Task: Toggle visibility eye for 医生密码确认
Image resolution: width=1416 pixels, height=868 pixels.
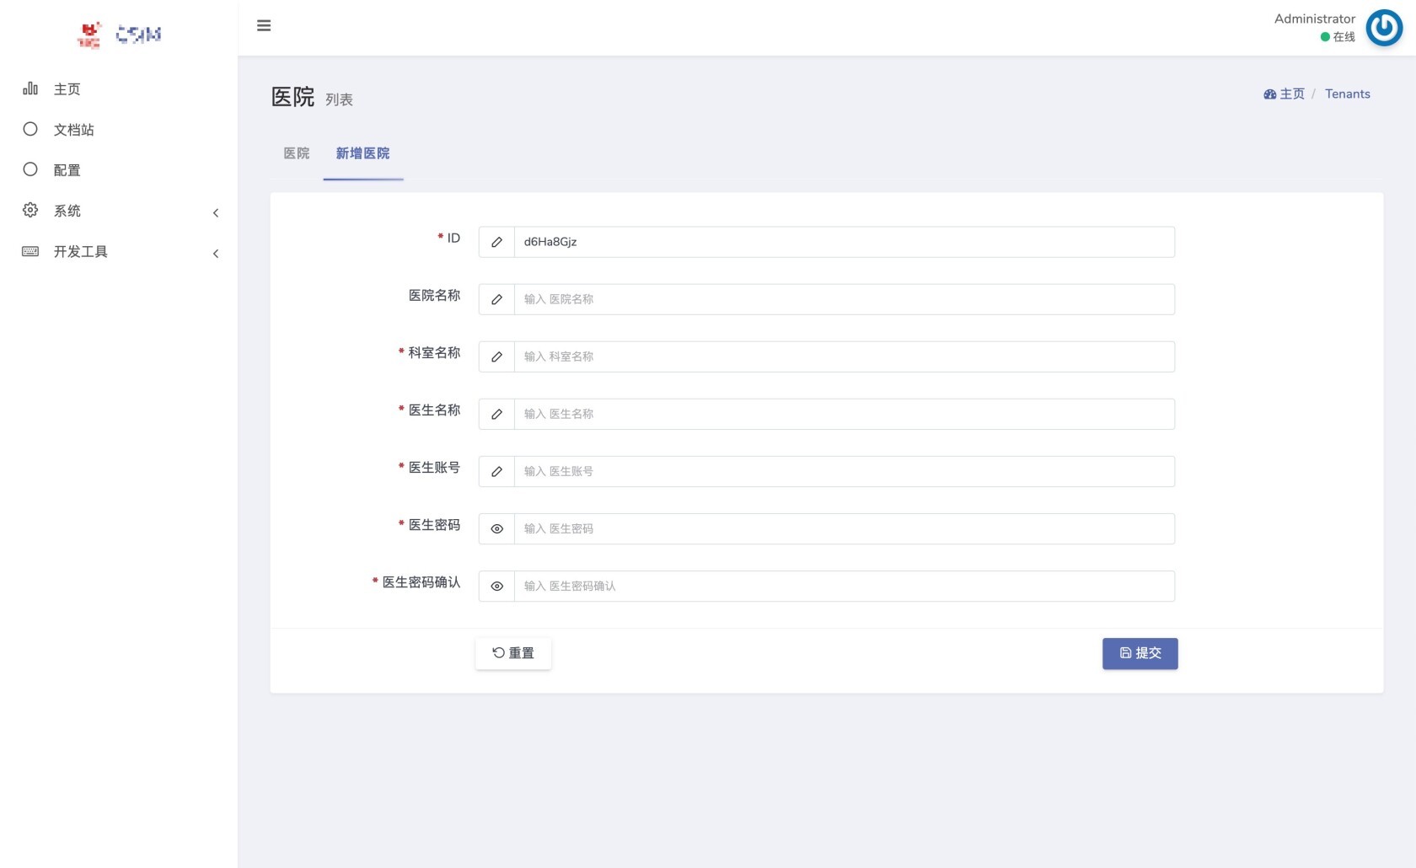Action: coord(496,586)
